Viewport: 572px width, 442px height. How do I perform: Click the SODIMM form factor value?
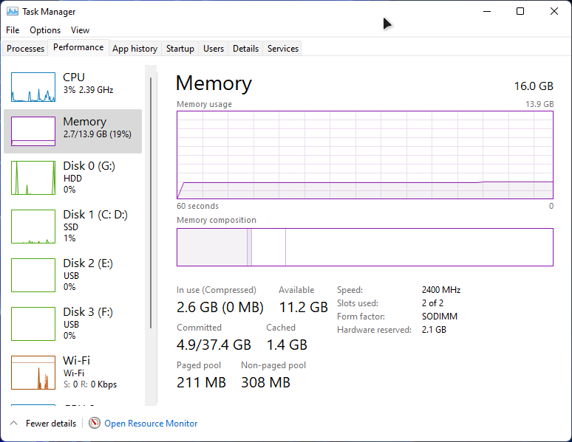440,317
